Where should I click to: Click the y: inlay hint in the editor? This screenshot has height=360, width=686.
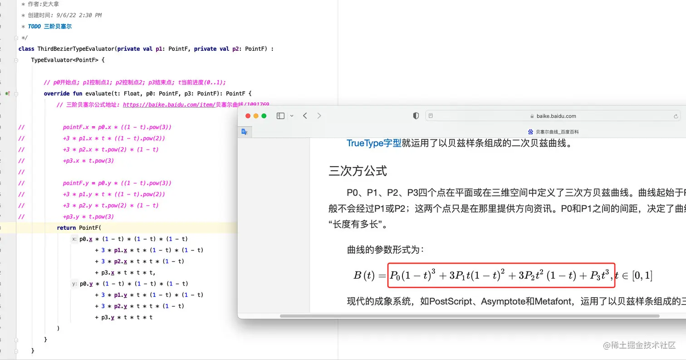[x=74, y=284]
